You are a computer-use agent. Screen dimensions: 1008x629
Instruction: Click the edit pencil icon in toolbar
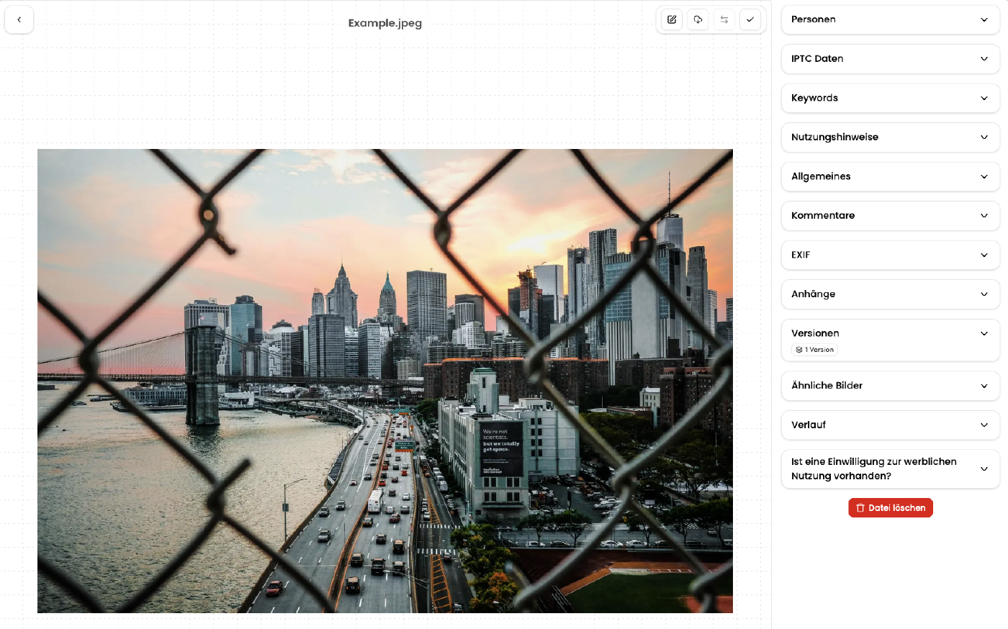pyautogui.click(x=672, y=19)
